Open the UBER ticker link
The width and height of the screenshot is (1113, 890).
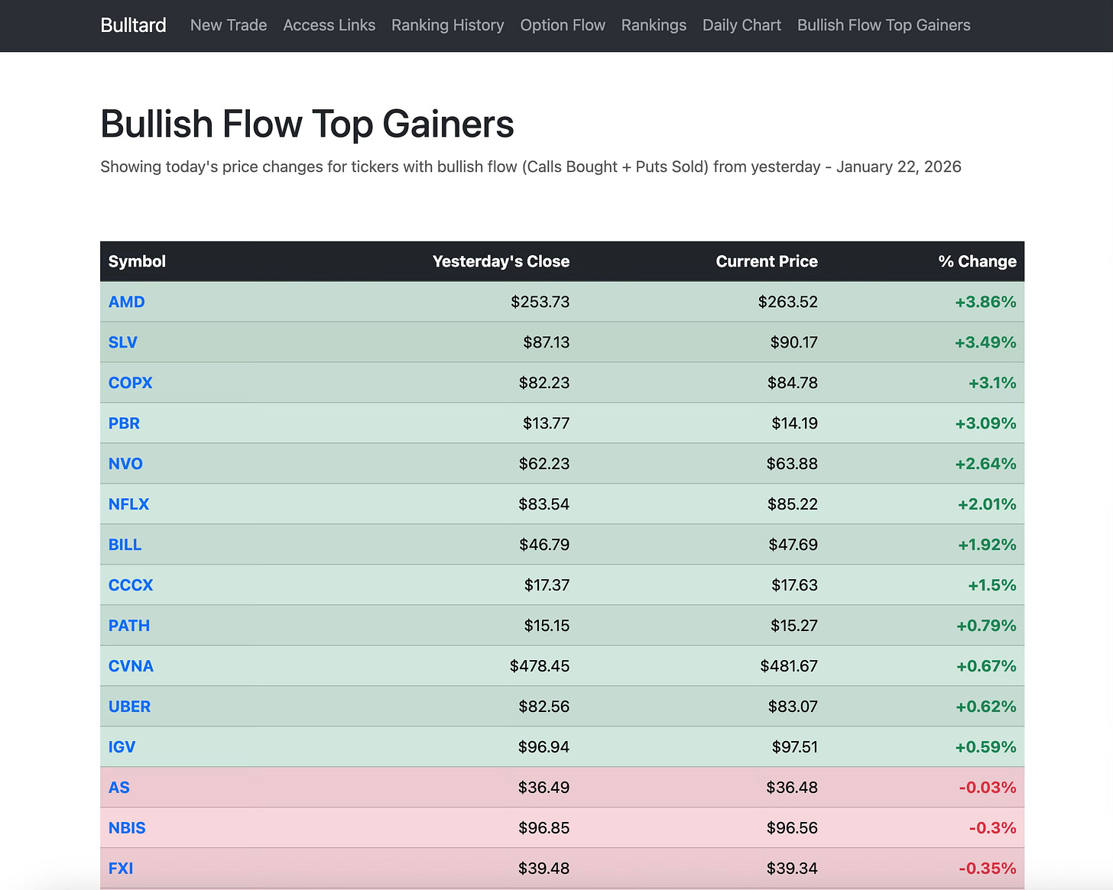pyautogui.click(x=129, y=707)
